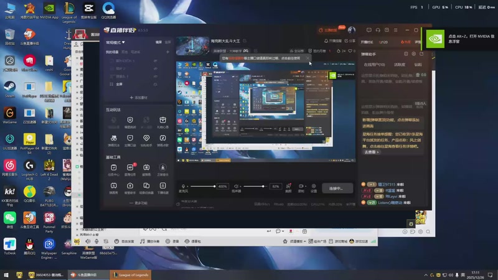The height and width of the screenshot is (280, 498).
Task: Open the 常规模式 mode dropdown
Action: [x=115, y=42]
